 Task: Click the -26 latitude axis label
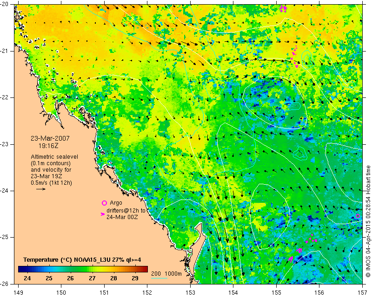coord(5,284)
